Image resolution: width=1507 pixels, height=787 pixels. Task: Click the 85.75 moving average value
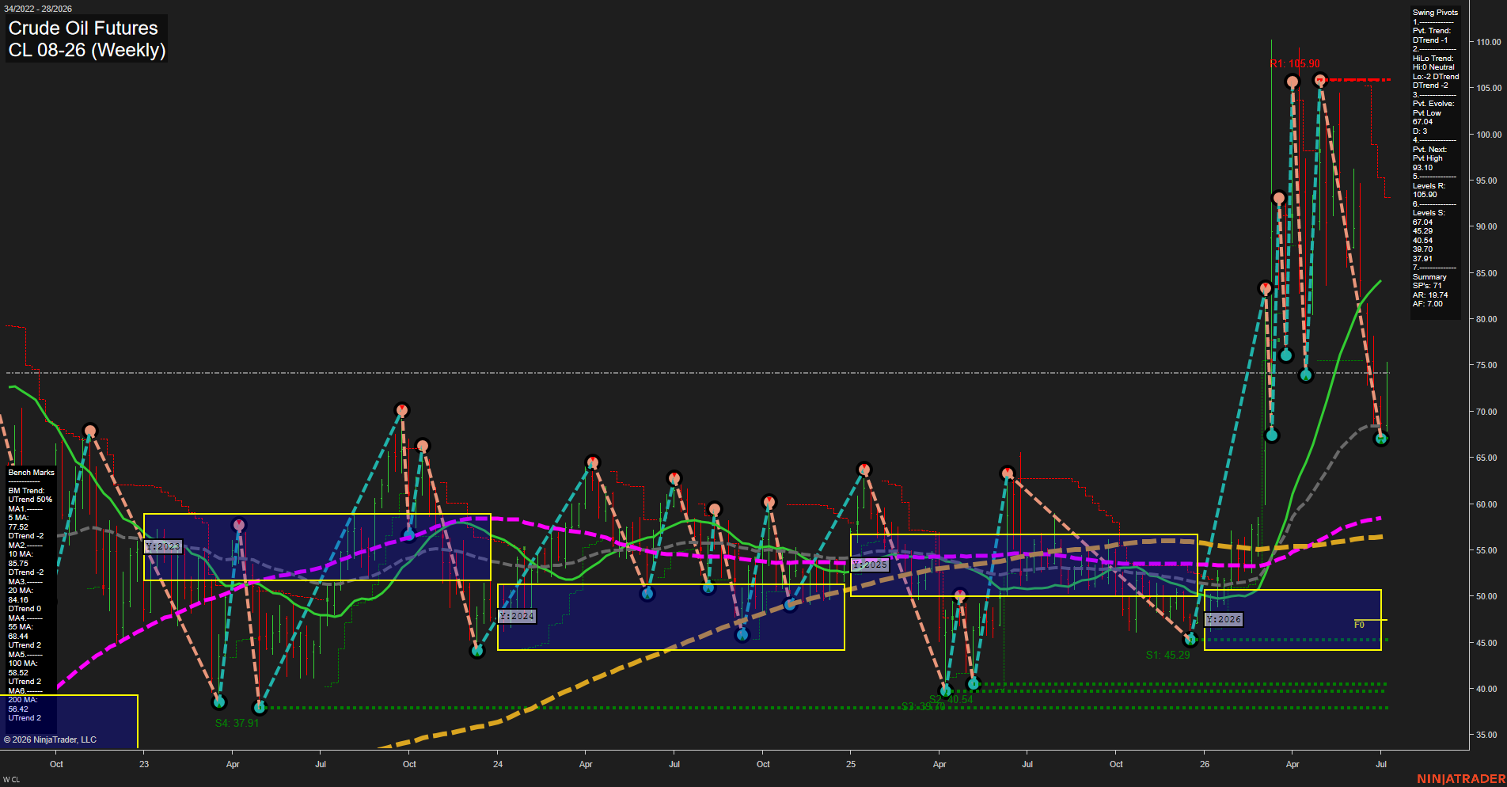[18, 564]
